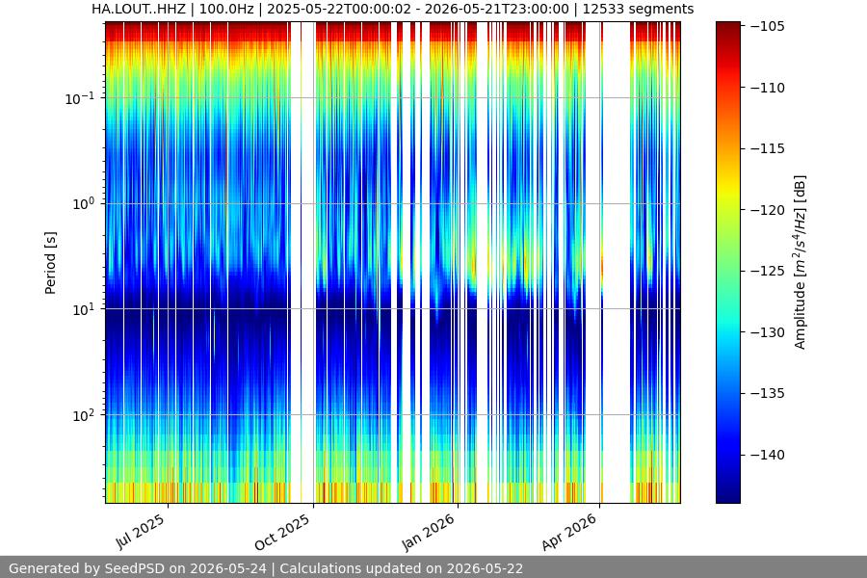Click the −120 colorbar tick label
This screenshot has height=578, width=867.
click(x=768, y=210)
